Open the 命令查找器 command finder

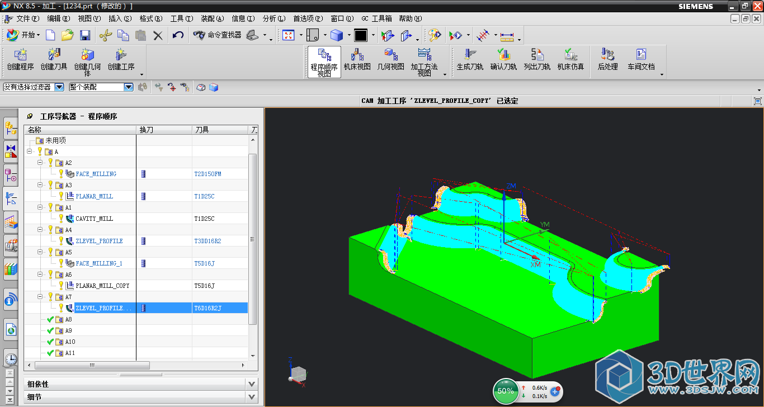(217, 35)
